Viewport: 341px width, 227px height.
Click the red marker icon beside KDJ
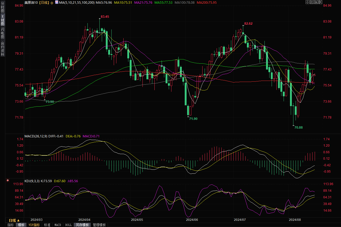tap(8, 181)
